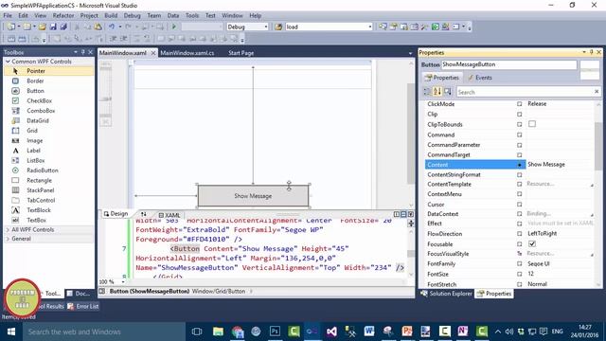The width and height of the screenshot is (606, 341).
Task: Click the property marker beside ClickMode
Action: [520, 104]
